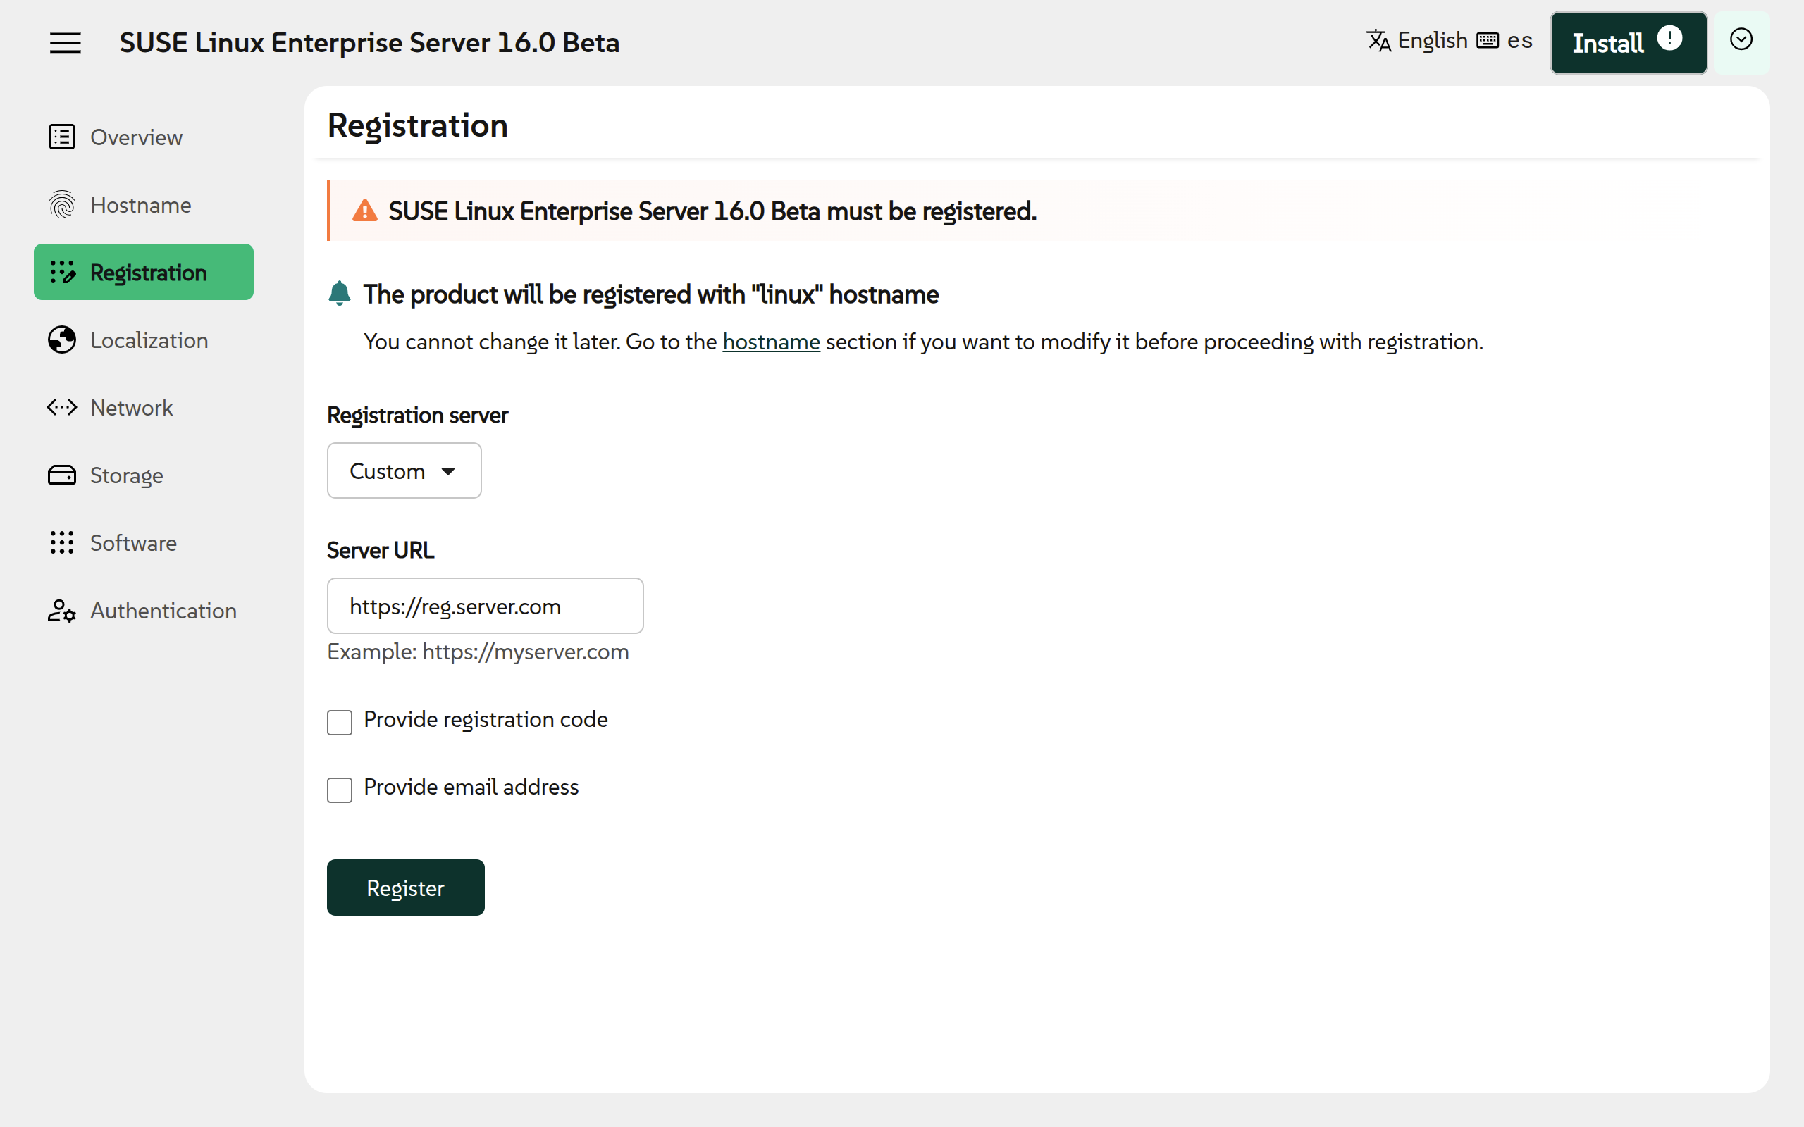Click the Registration server label
Screen dimensions: 1804x1127
417,415
